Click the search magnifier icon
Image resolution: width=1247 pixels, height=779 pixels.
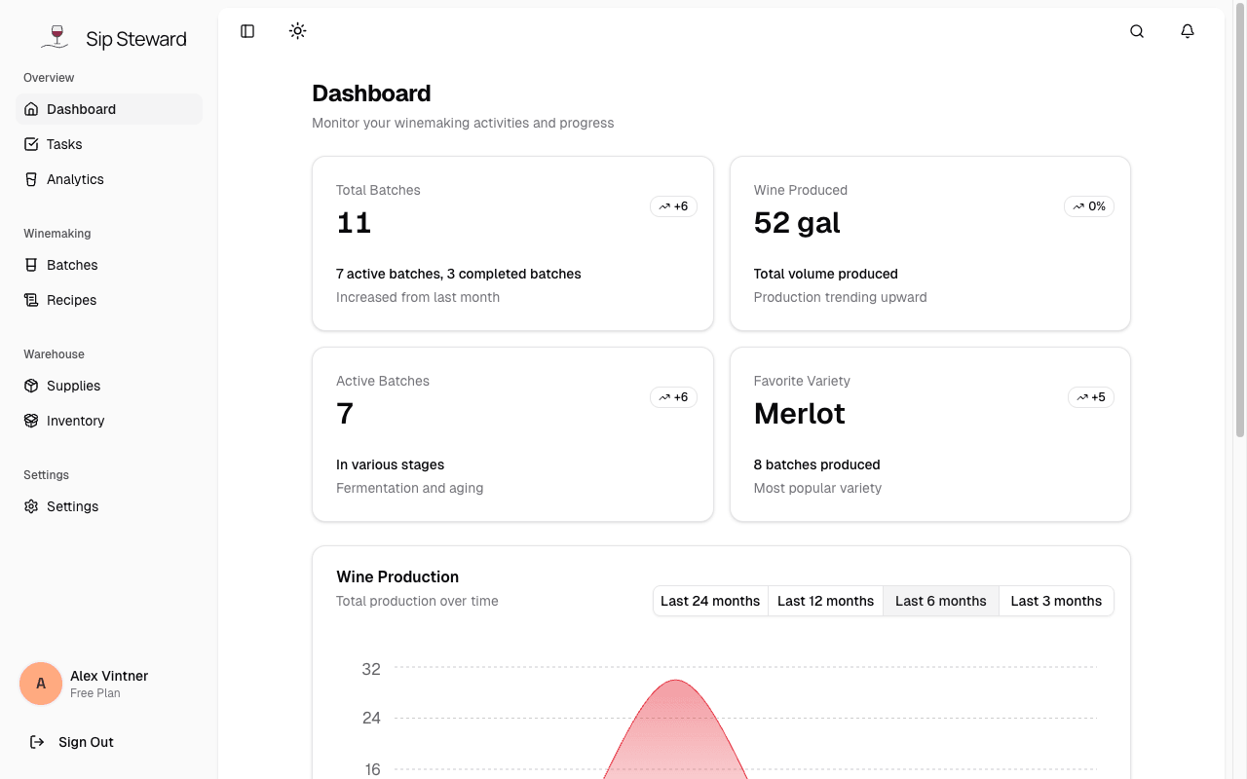click(1137, 31)
